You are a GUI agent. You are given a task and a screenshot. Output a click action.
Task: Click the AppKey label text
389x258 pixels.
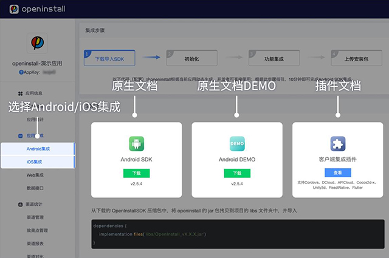32,72
